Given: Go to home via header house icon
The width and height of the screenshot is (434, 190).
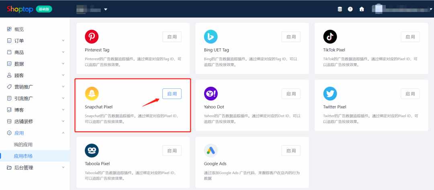Looking at the screenshot, I should (x=362, y=9).
